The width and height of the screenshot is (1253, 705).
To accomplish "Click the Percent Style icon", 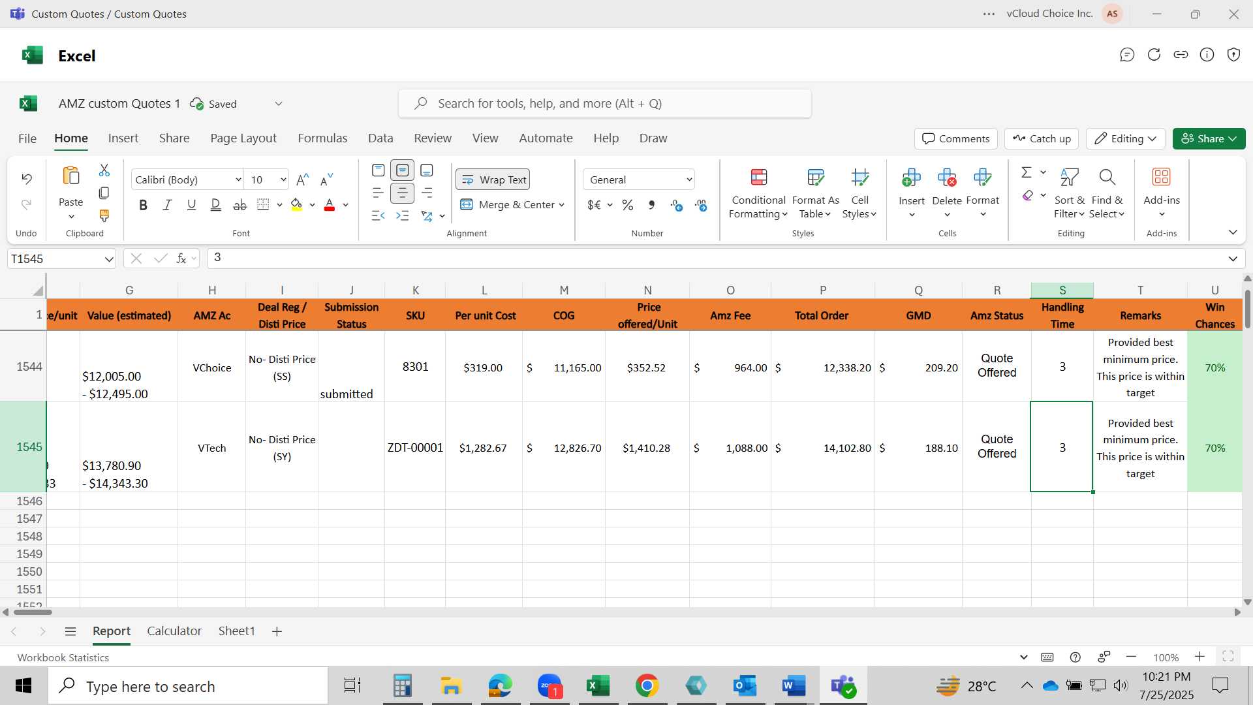I will coord(628,205).
